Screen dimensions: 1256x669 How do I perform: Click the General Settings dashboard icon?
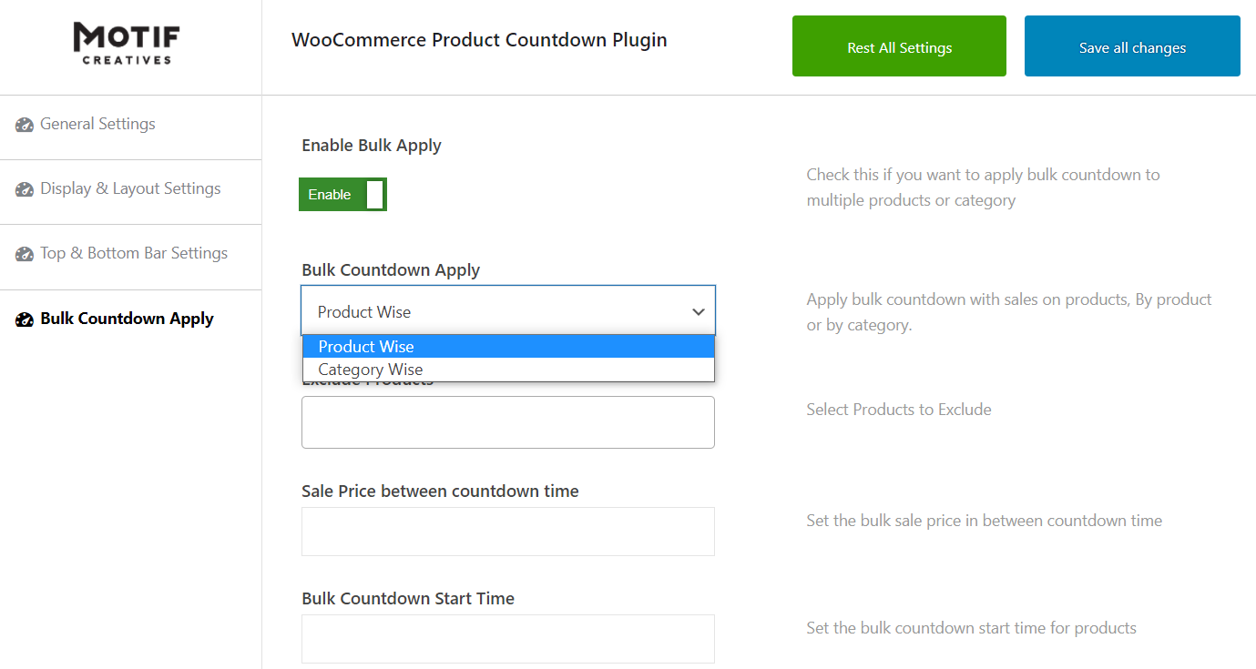(x=25, y=125)
